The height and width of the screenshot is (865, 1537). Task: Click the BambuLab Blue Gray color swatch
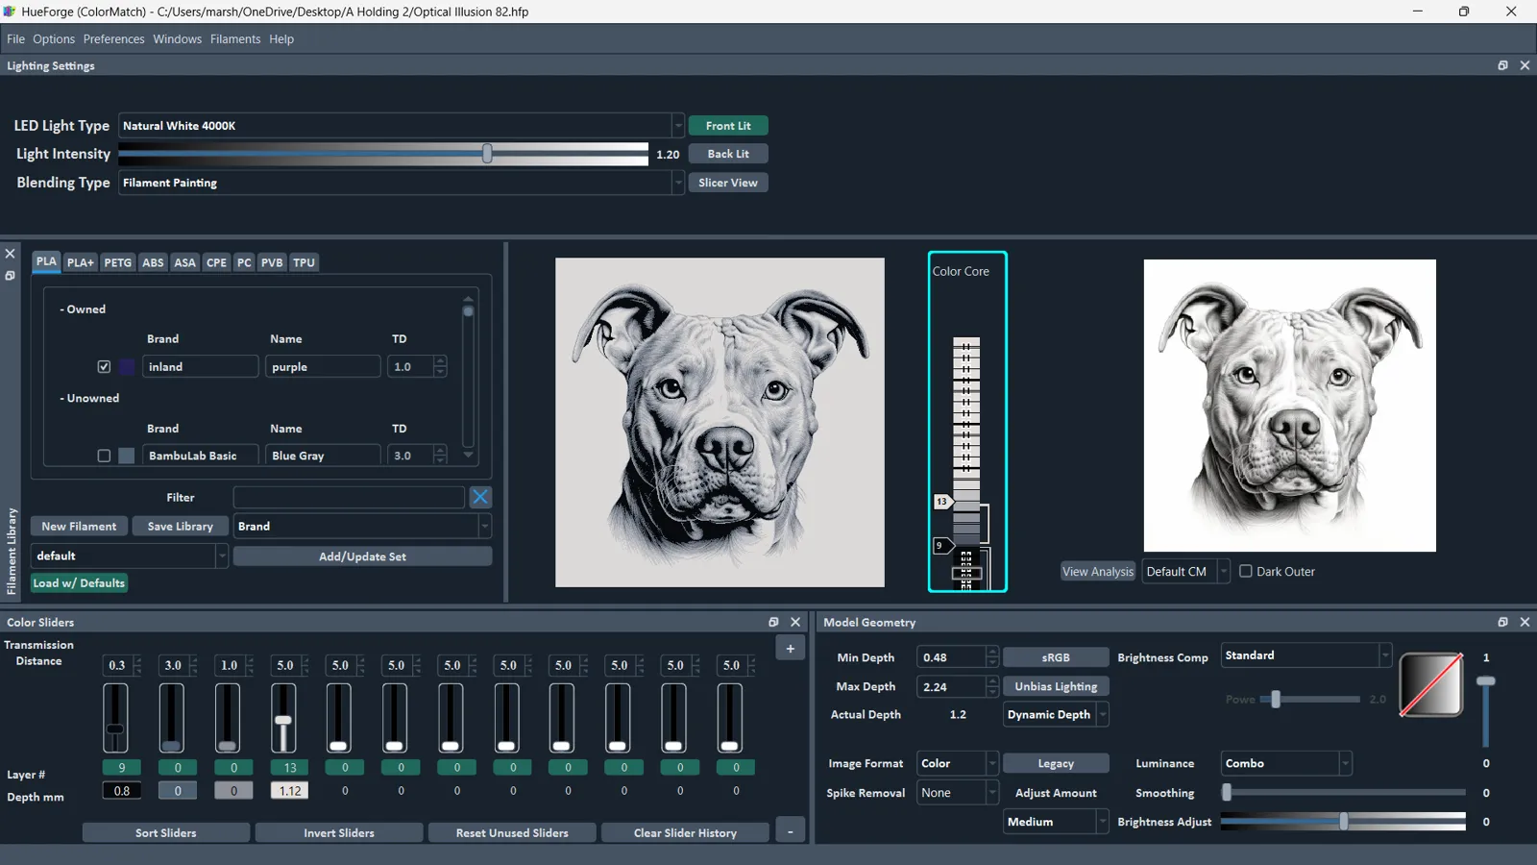127,456
